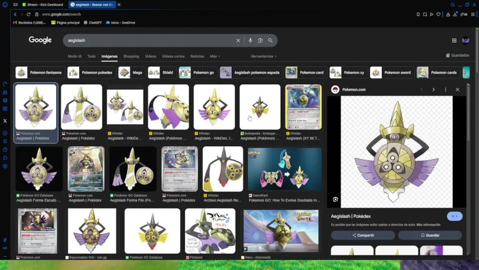Open ChatGPT bookmark

pos(93,23)
